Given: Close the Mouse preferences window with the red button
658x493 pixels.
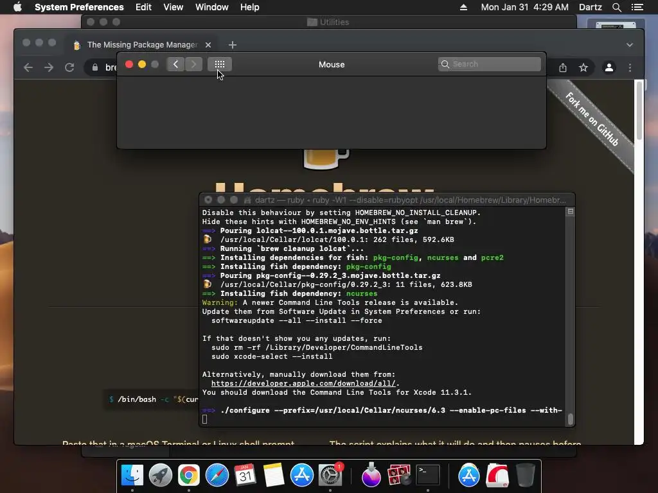Looking at the screenshot, I should click(x=129, y=64).
